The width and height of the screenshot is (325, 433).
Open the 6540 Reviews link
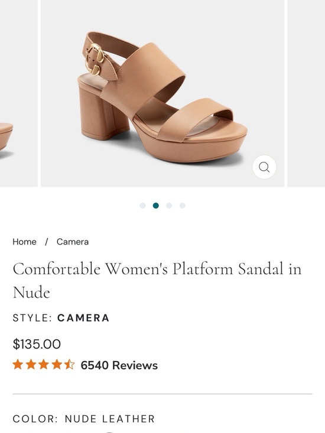tap(119, 365)
